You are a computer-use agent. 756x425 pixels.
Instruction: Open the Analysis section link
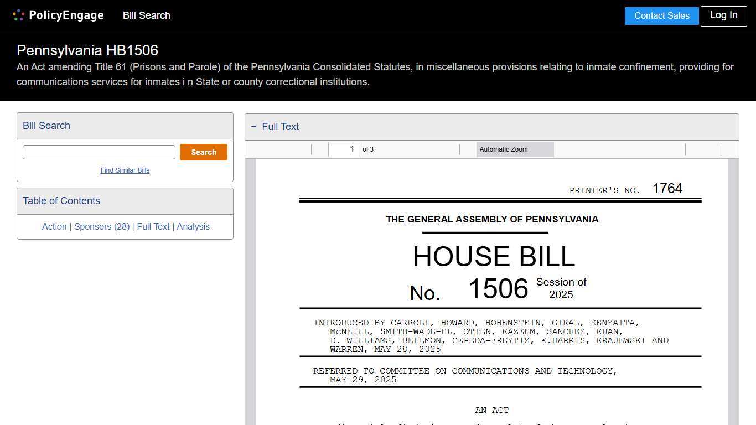193,226
